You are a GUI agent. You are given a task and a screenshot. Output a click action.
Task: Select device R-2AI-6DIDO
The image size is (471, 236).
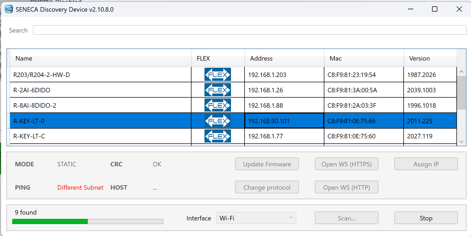click(101, 90)
